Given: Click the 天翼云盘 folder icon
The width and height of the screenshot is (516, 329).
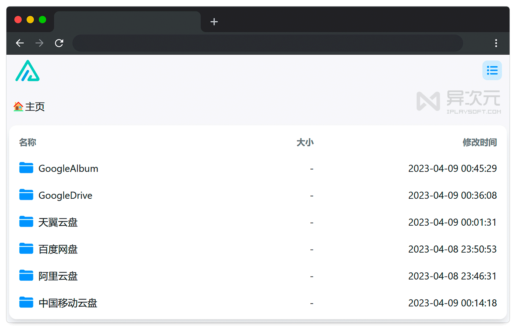Looking at the screenshot, I should [26, 222].
